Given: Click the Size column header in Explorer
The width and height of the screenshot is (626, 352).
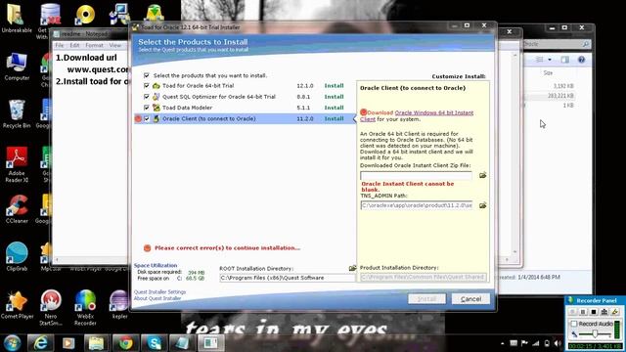Looking at the screenshot, I should [548, 73].
